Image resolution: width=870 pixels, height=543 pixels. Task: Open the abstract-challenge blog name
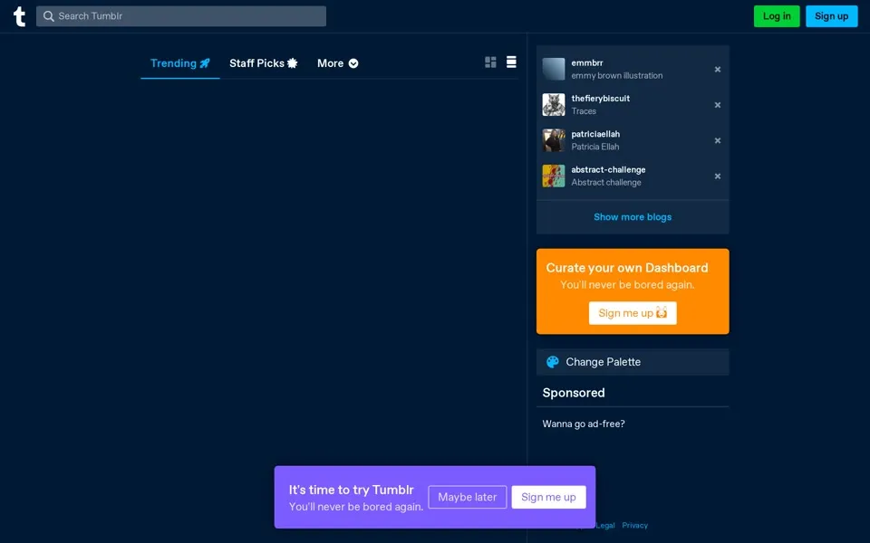[x=608, y=169]
